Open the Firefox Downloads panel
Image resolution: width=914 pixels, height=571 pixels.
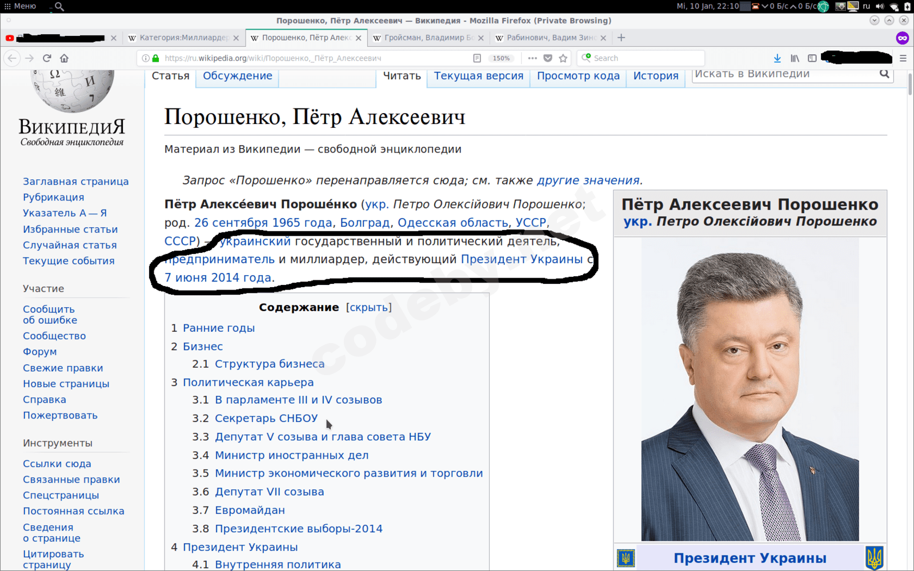pyautogui.click(x=777, y=58)
